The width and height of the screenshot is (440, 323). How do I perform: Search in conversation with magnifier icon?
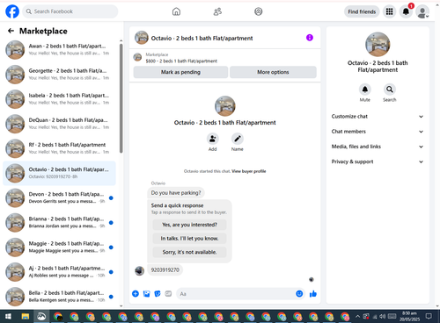point(390,90)
